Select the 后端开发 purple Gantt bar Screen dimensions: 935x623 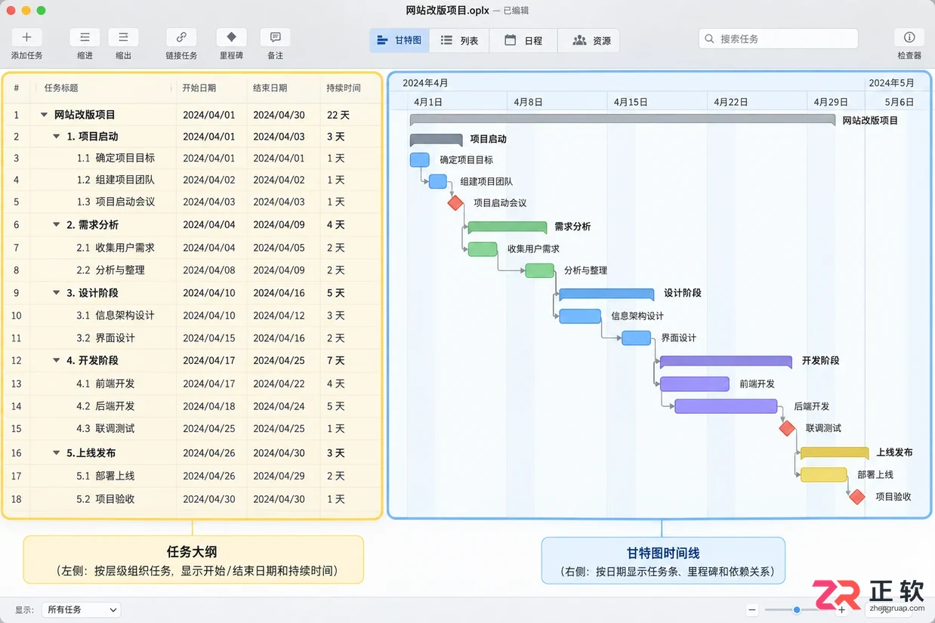(726, 406)
